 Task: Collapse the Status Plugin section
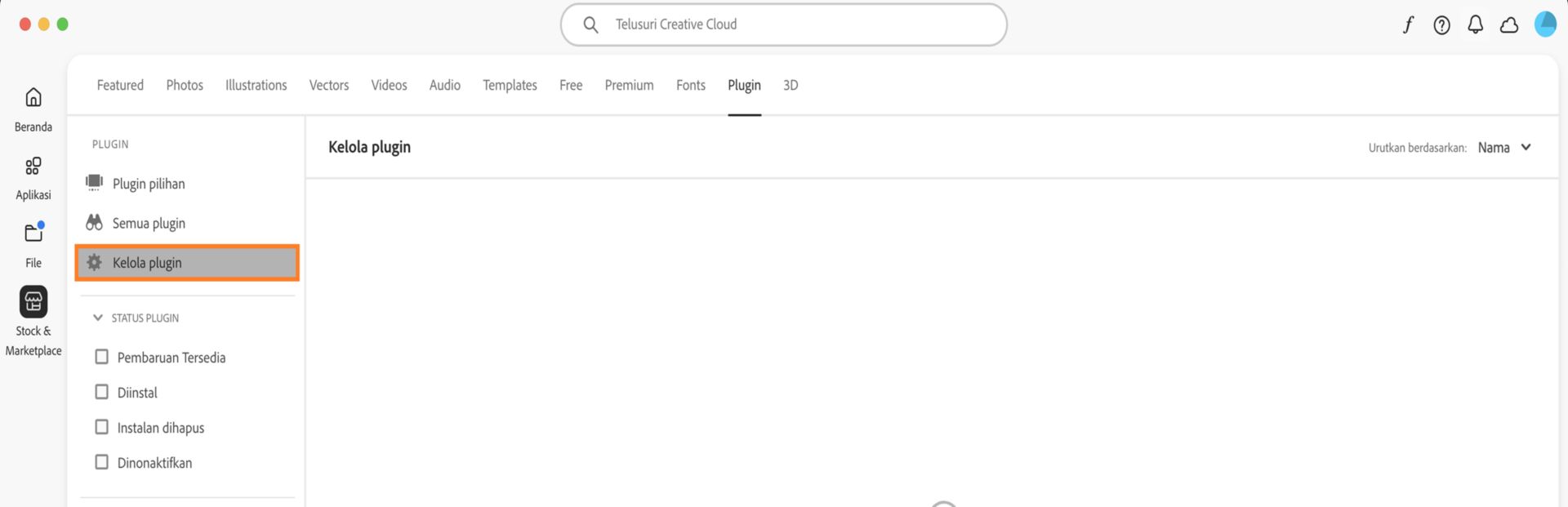pos(98,318)
